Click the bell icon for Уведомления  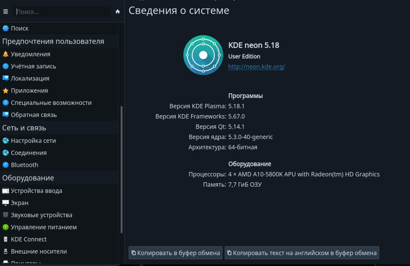pyautogui.click(x=5, y=54)
